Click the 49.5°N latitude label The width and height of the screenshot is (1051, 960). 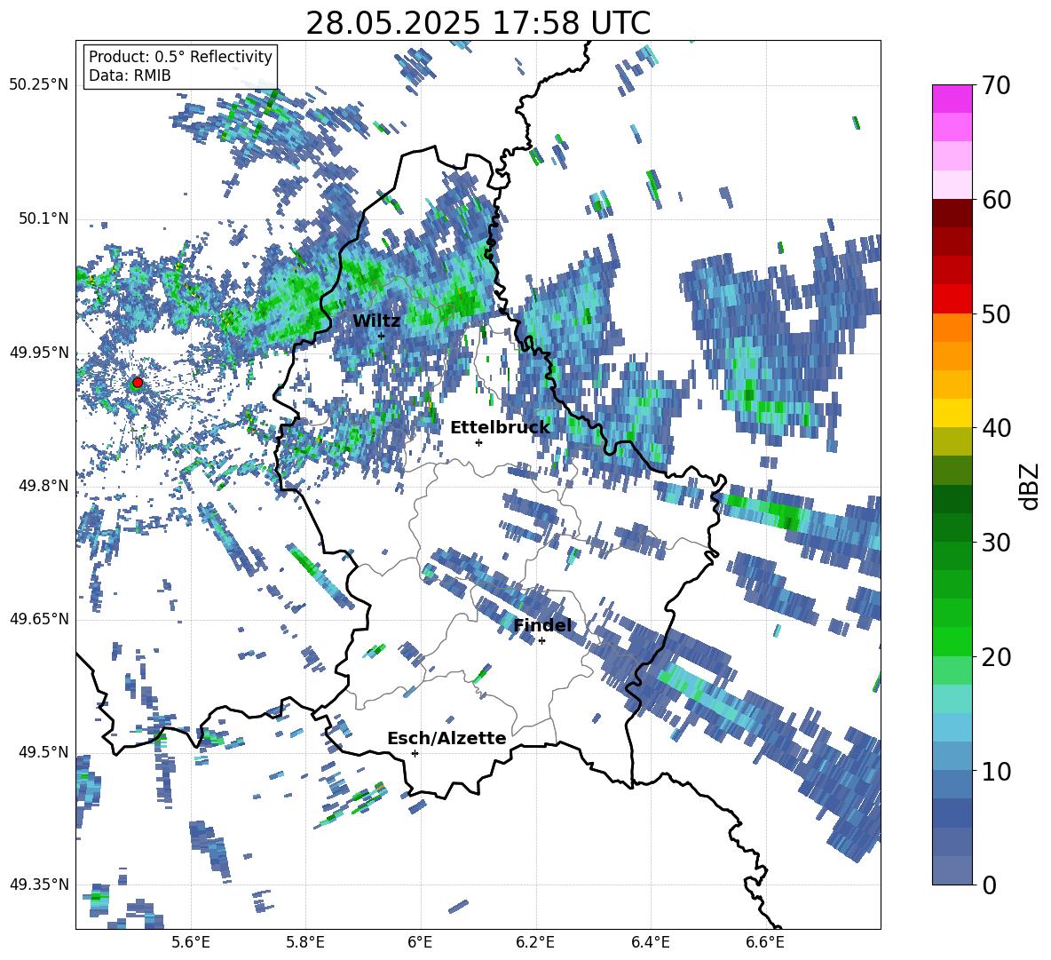[44, 751]
